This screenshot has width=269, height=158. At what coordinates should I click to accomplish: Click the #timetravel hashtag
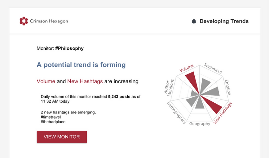51,117
